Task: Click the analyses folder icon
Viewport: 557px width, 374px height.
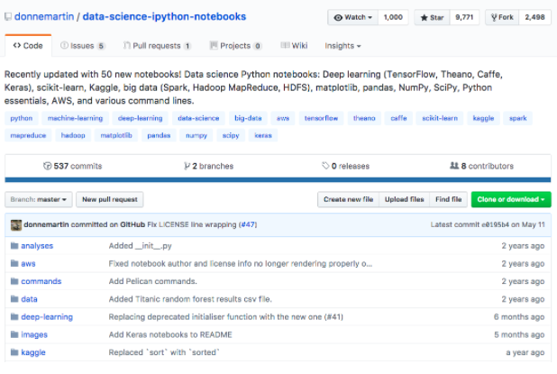Action: click(14, 246)
